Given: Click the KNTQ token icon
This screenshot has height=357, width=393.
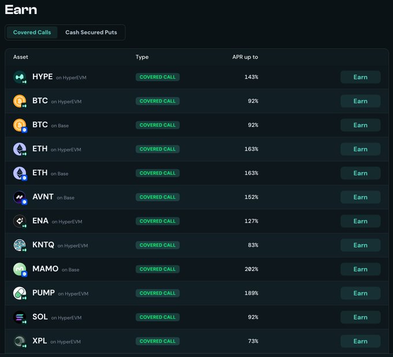Looking at the screenshot, I should point(20,245).
